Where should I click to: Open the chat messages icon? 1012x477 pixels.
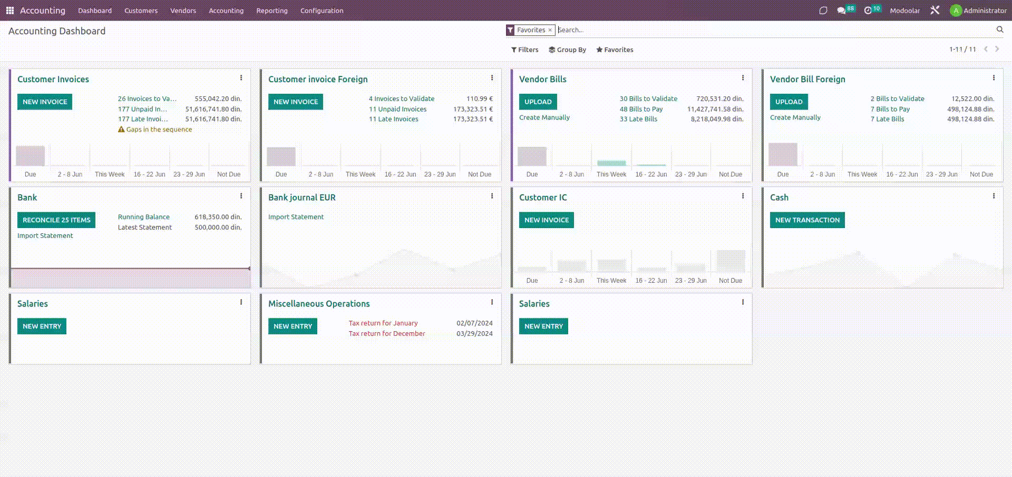[x=841, y=11]
